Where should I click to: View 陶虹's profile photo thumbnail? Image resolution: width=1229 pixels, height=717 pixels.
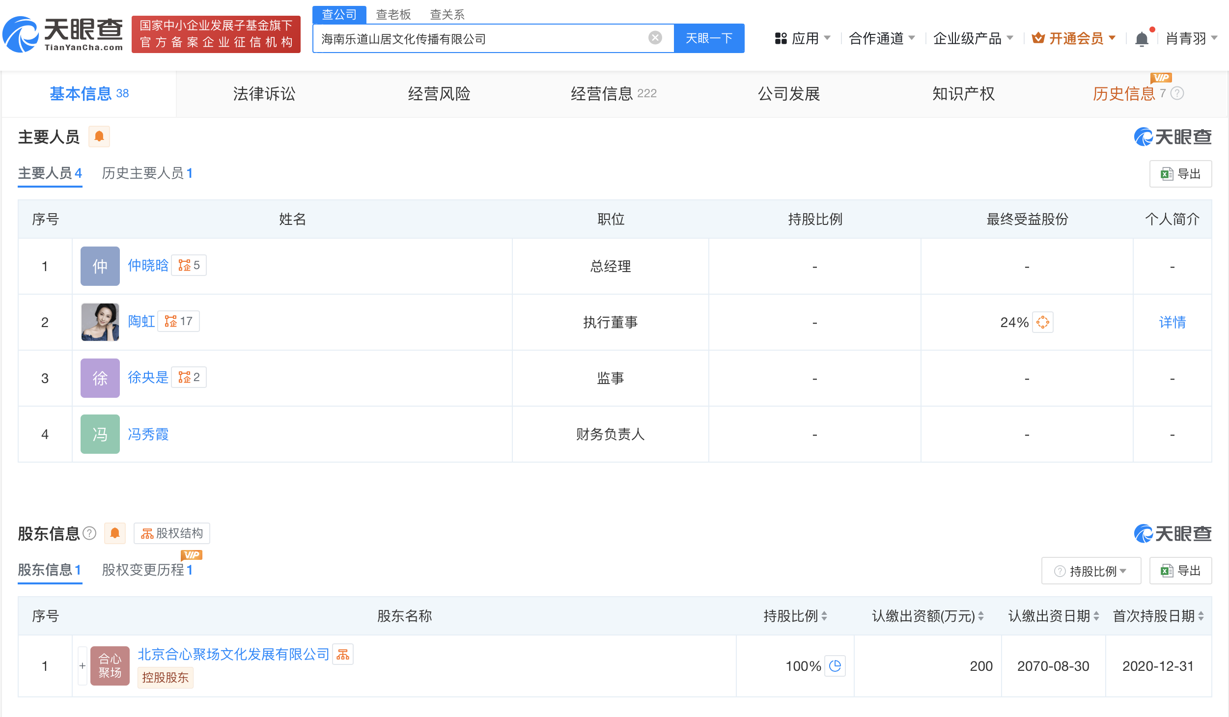pyautogui.click(x=100, y=322)
